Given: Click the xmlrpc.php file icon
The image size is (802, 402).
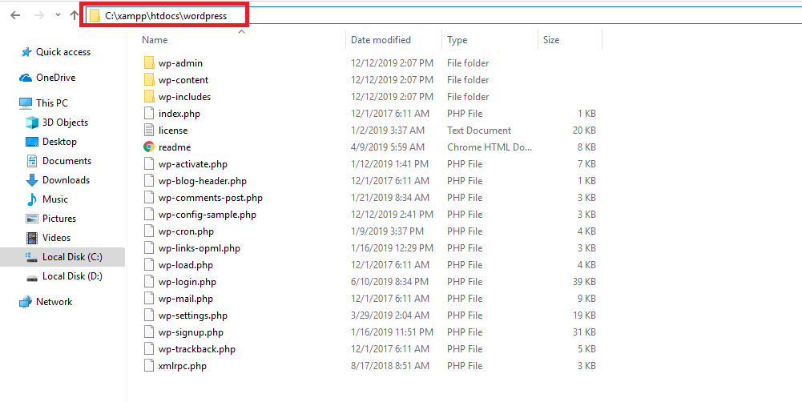Looking at the screenshot, I should (x=149, y=366).
